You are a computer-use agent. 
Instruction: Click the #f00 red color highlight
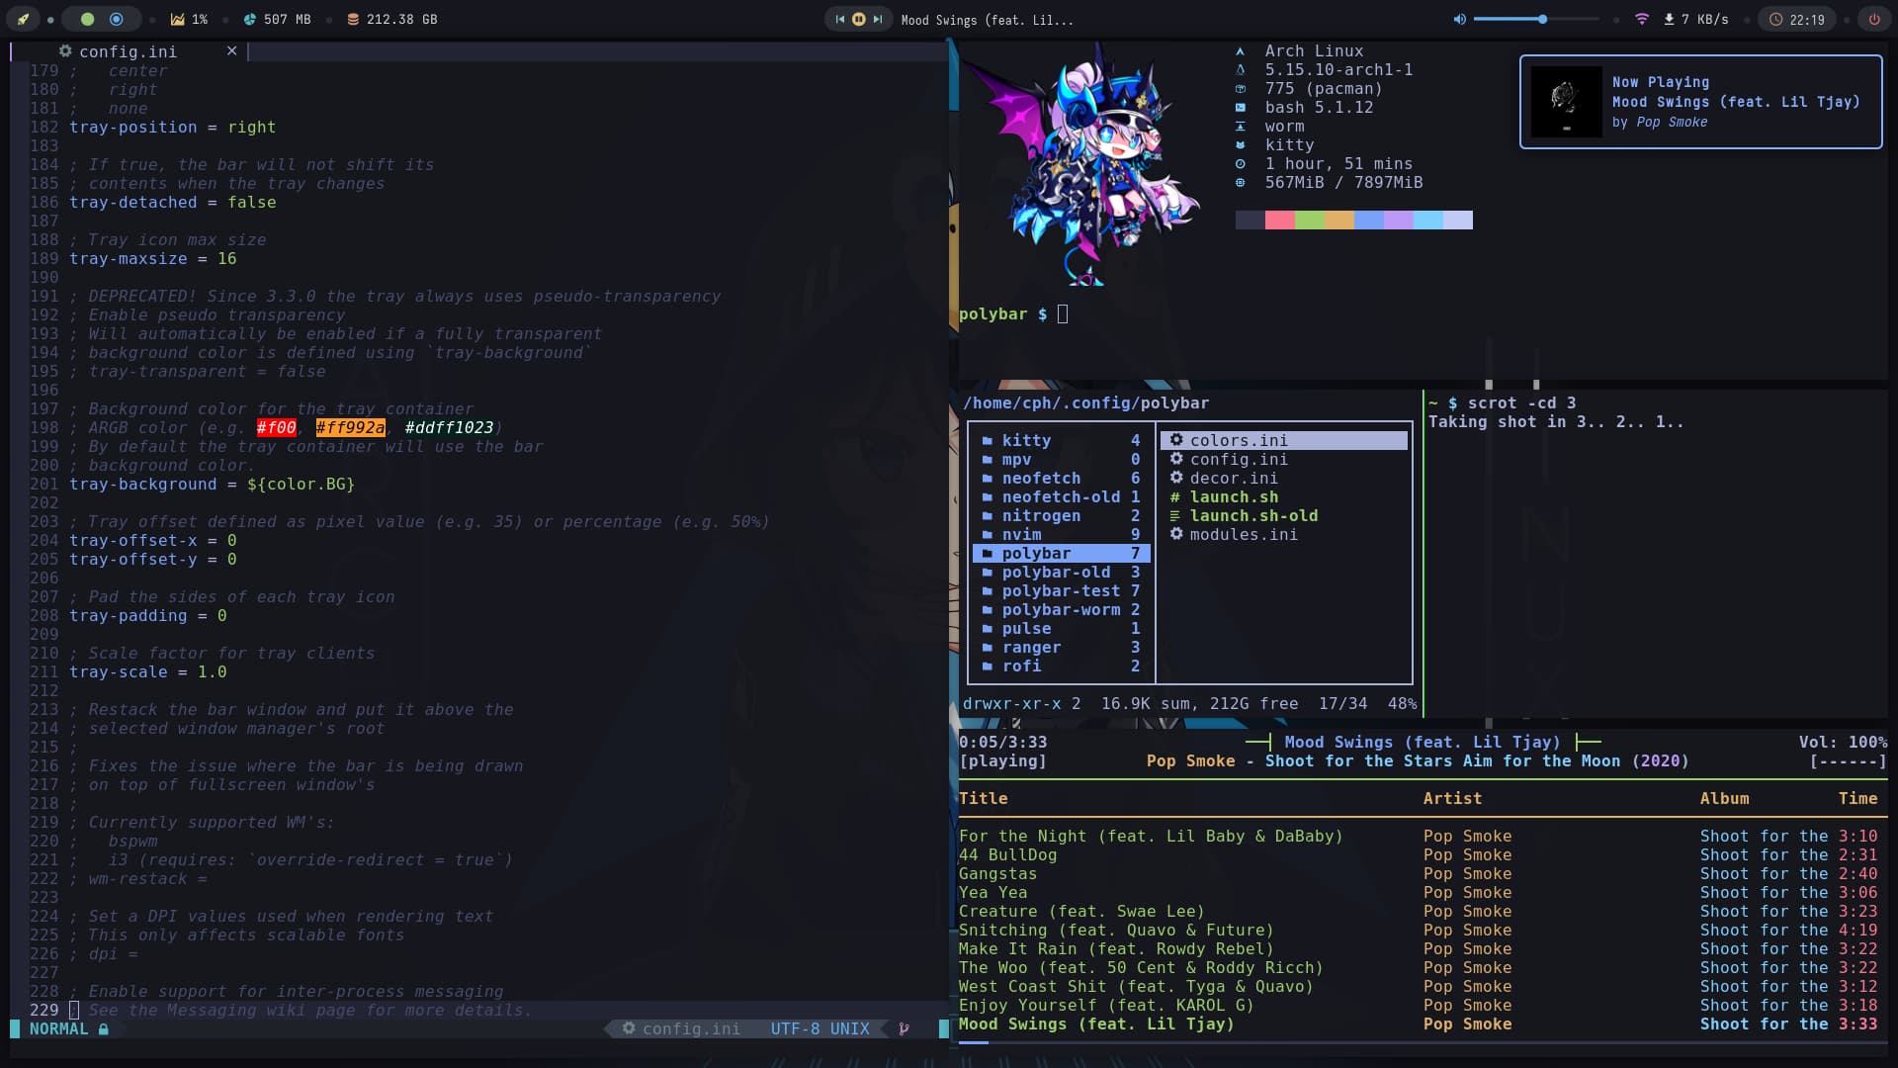(x=276, y=427)
